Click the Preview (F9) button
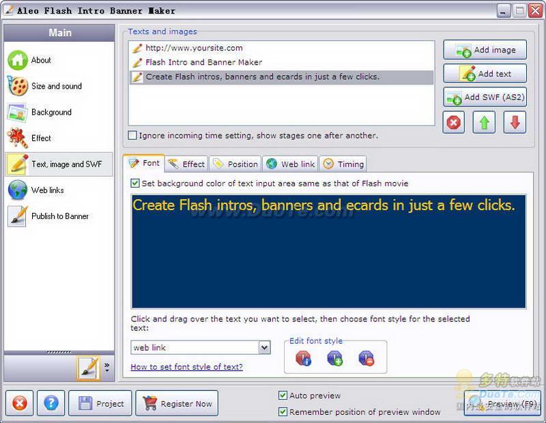 [x=502, y=403]
